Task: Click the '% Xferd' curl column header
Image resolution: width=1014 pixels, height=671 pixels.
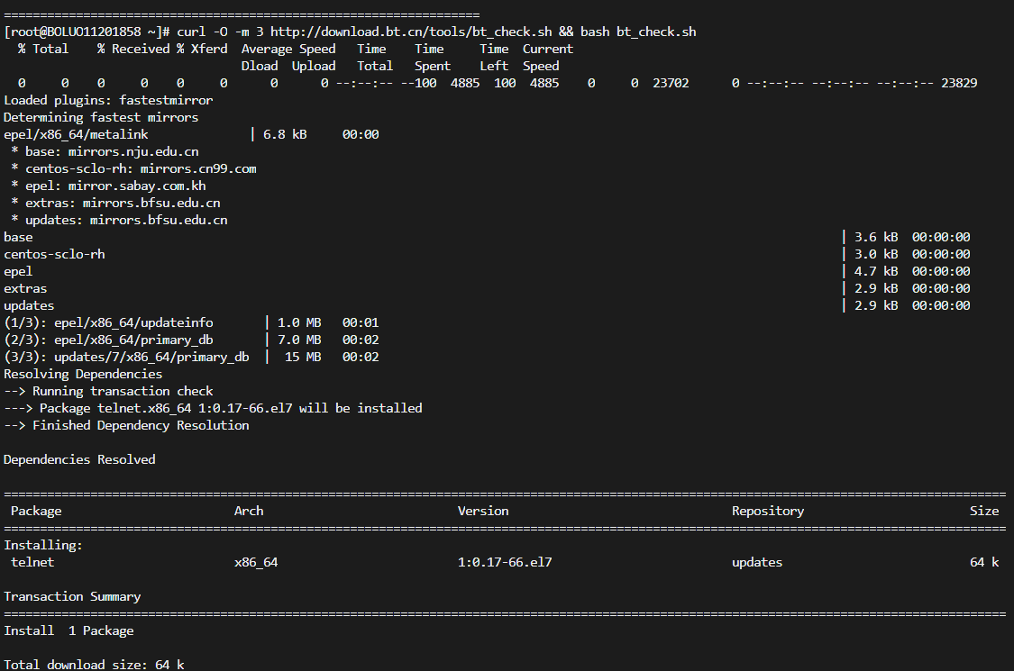Action: coord(202,50)
